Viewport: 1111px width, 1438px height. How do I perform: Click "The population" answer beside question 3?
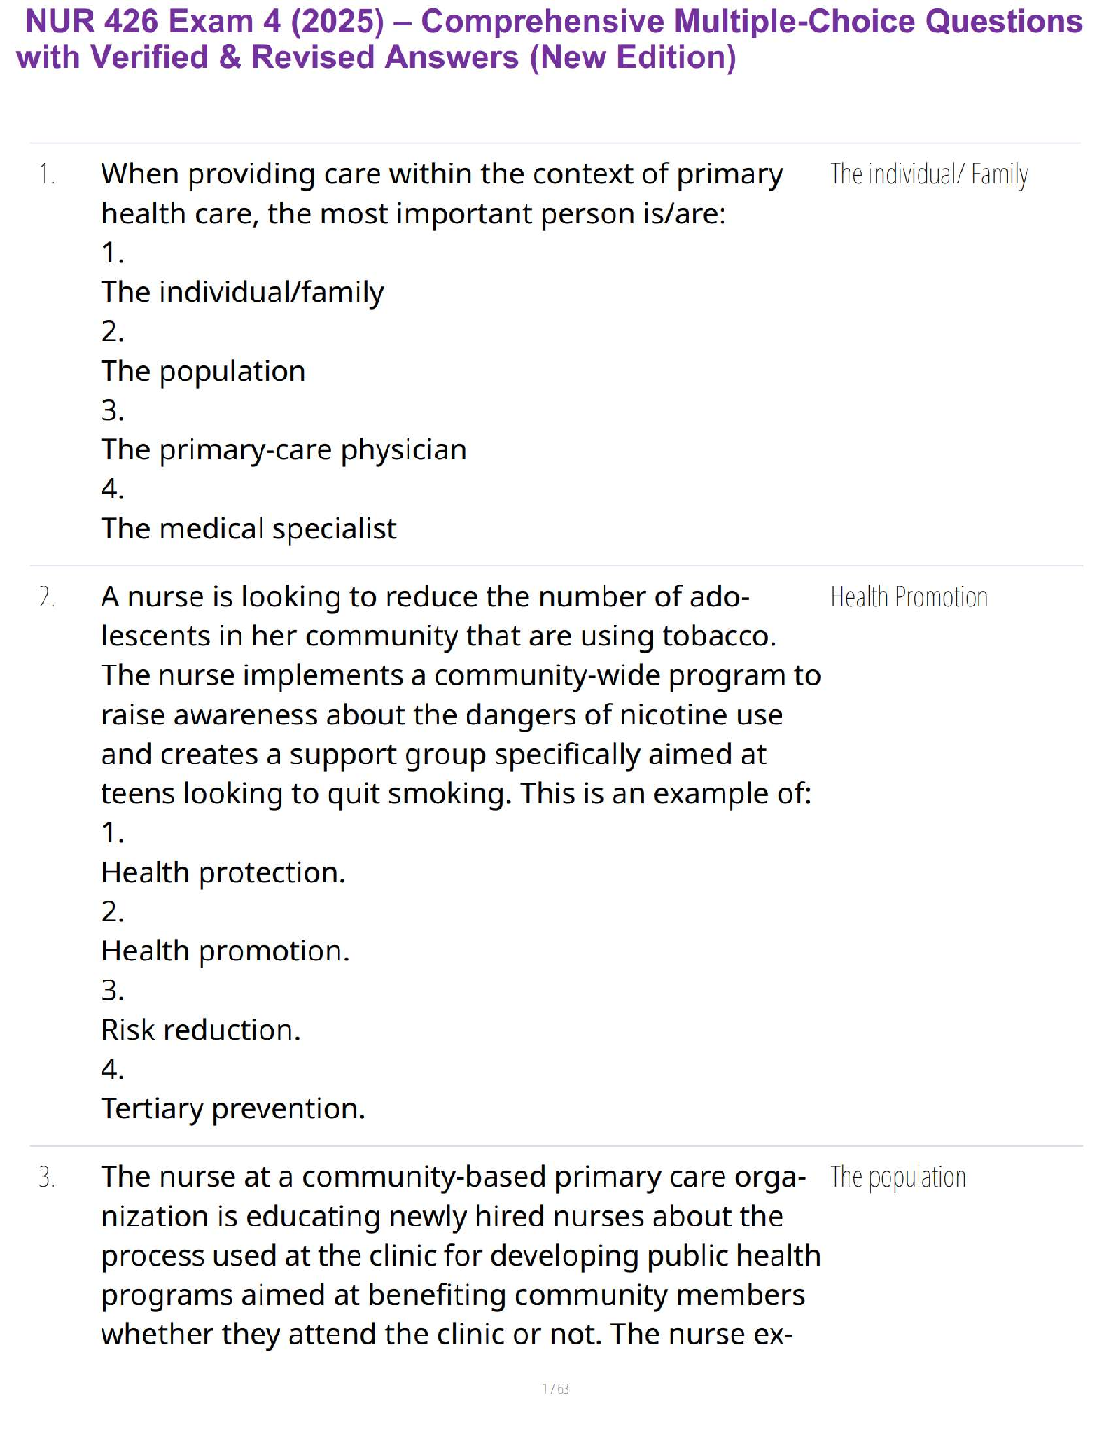pyautogui.click(x=898, y=1177)
